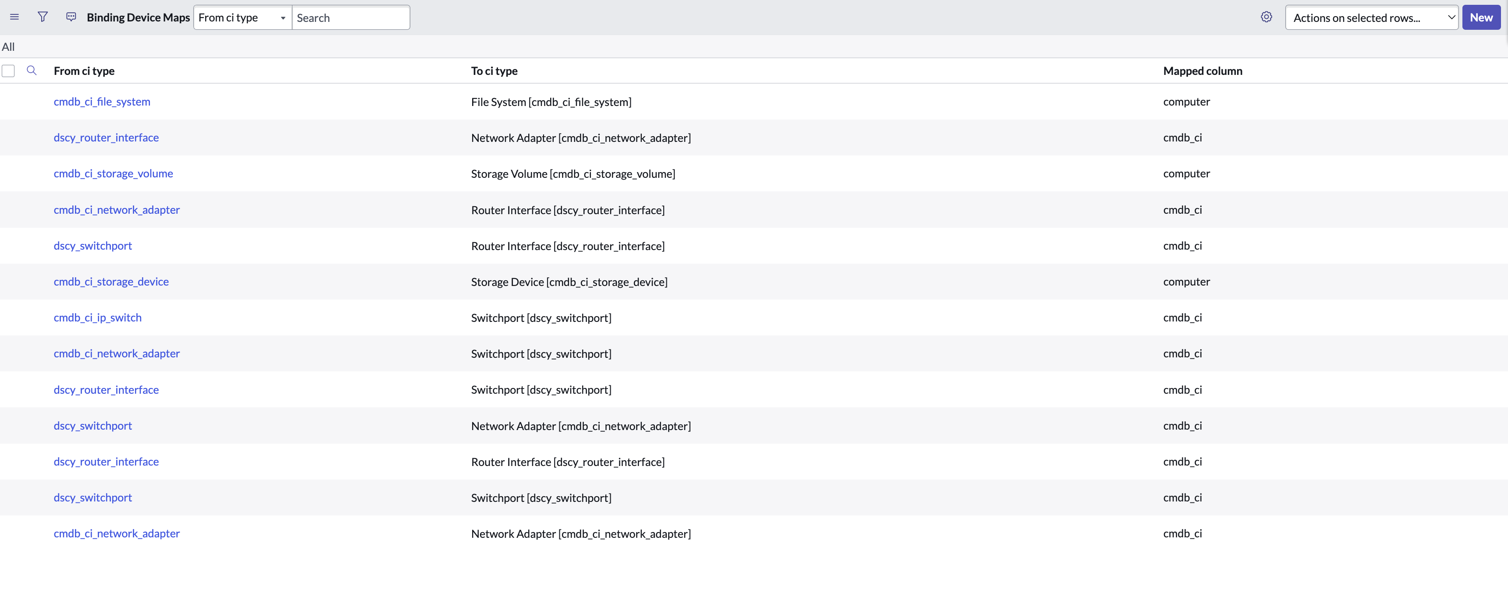Click the All breadcrumb filter
Image resolution: width=1508 pixels, height=600 pixels.
coord(8,47)
